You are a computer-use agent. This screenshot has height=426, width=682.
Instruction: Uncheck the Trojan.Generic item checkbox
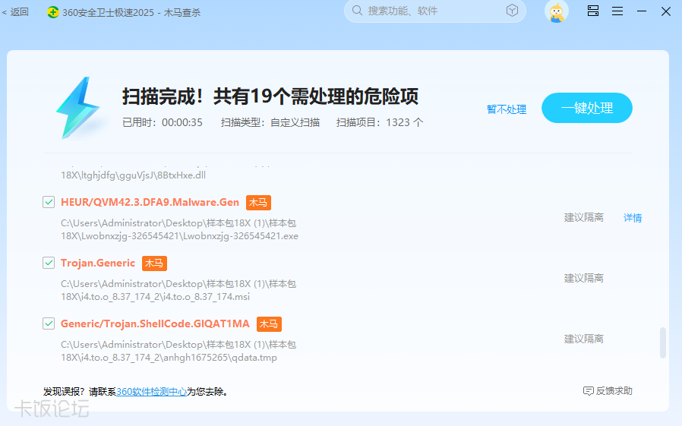tap(49, 263)
